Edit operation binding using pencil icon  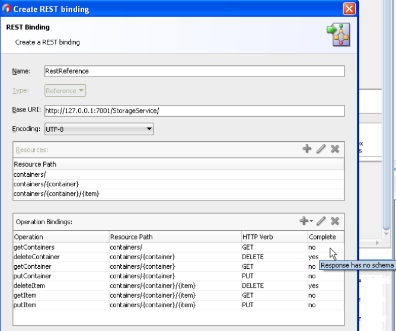point(321,221)
